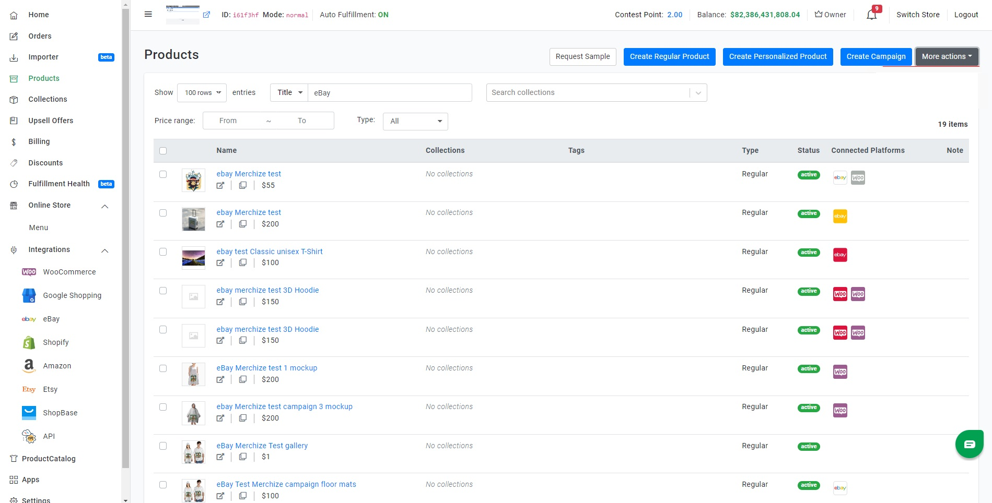Click Create Campaign button
992x503 pixels.
(876, 56)
